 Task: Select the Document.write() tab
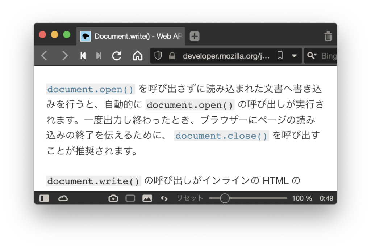130,36
